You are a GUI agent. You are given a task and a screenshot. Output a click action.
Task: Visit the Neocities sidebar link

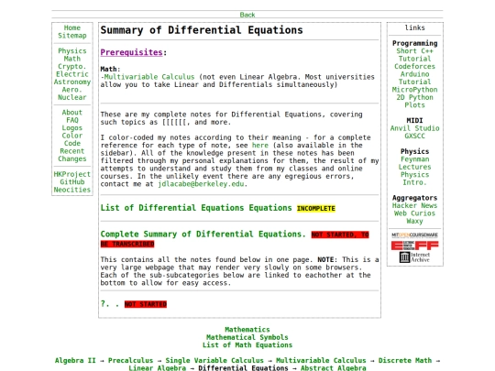click(72, 190)
